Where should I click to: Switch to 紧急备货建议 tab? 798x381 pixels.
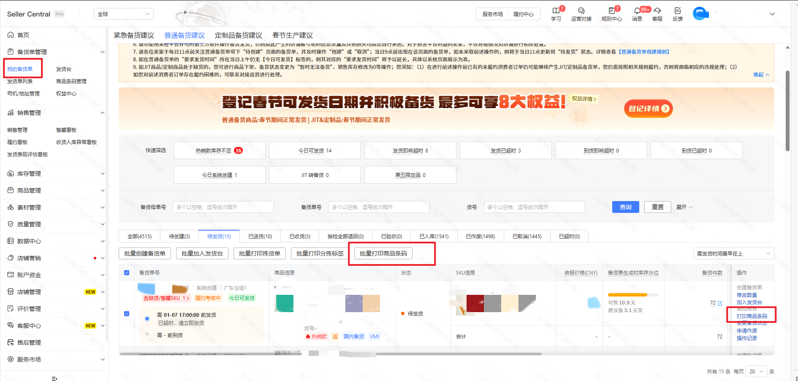[134, 35]
